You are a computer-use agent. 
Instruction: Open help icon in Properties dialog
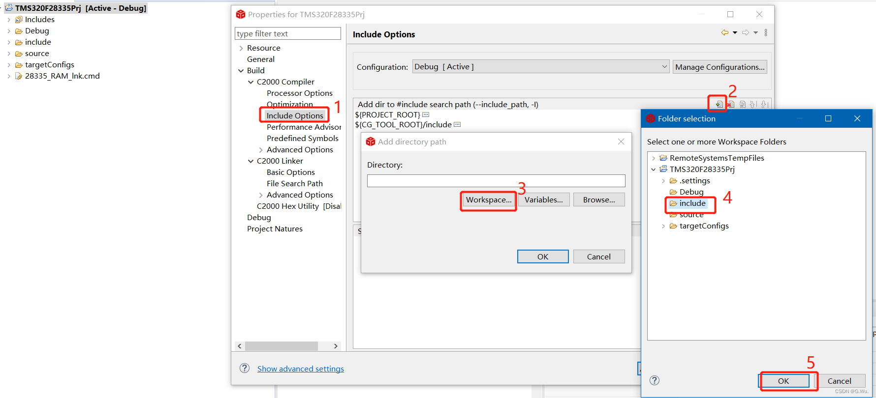coord(245,368)
